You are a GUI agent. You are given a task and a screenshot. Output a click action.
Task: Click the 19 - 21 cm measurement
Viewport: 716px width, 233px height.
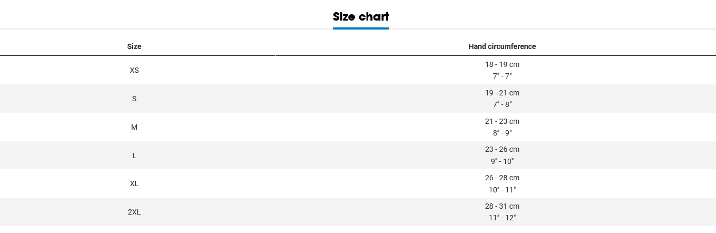click(x=502, y=93)
